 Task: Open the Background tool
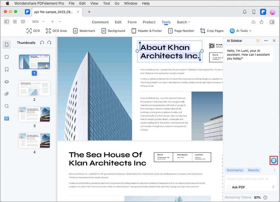point(113,31)
